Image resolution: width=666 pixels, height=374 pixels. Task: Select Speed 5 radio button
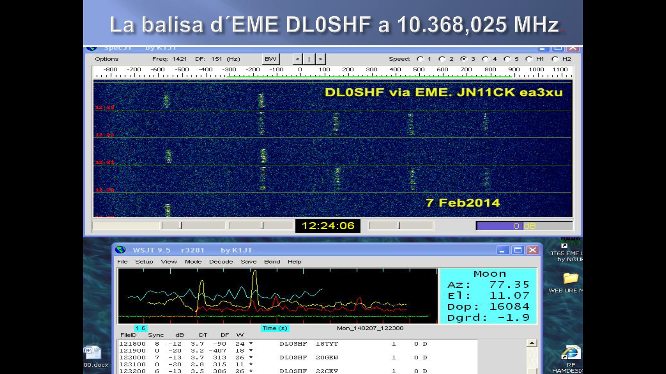[x=507, y=59]
